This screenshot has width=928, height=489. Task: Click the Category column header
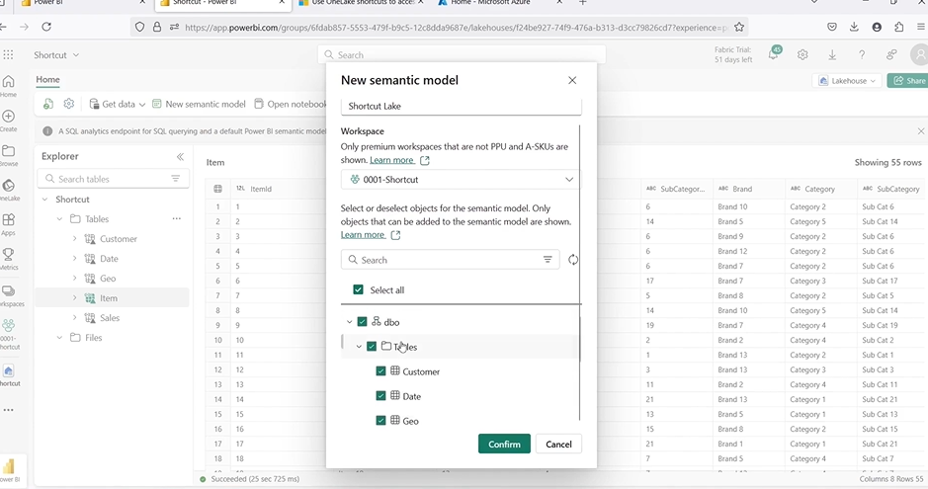click(819, 189)
